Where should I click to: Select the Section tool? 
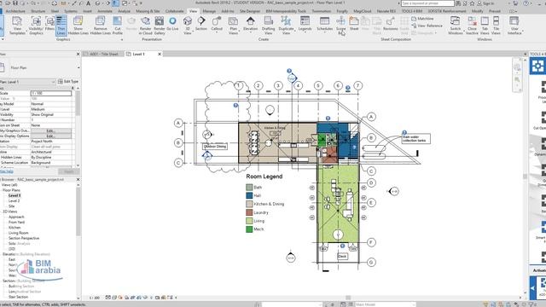click(201, 24)
